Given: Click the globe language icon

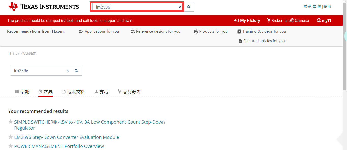Looking at the screenshot, I should point(292,20).
